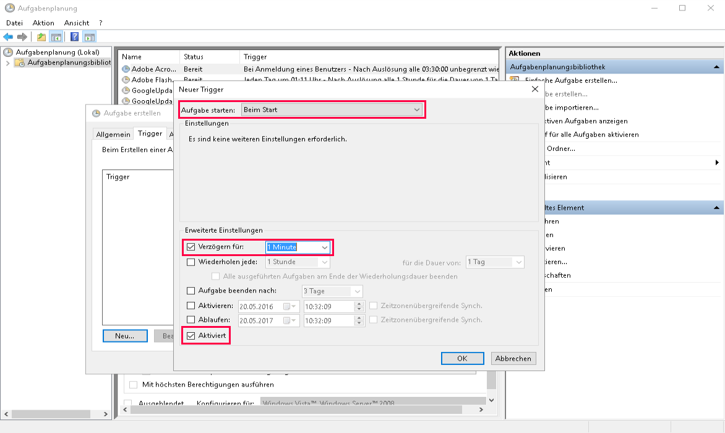Click the Aufgabenplanung (Lokal) clock icon
Image resolution: width=725 pixels, height=433 pixels.
(8, 53)
